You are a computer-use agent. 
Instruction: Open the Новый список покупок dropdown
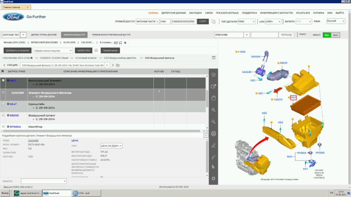click(x=53, y=51)
